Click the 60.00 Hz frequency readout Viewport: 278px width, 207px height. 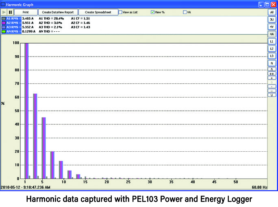point(260,187)
